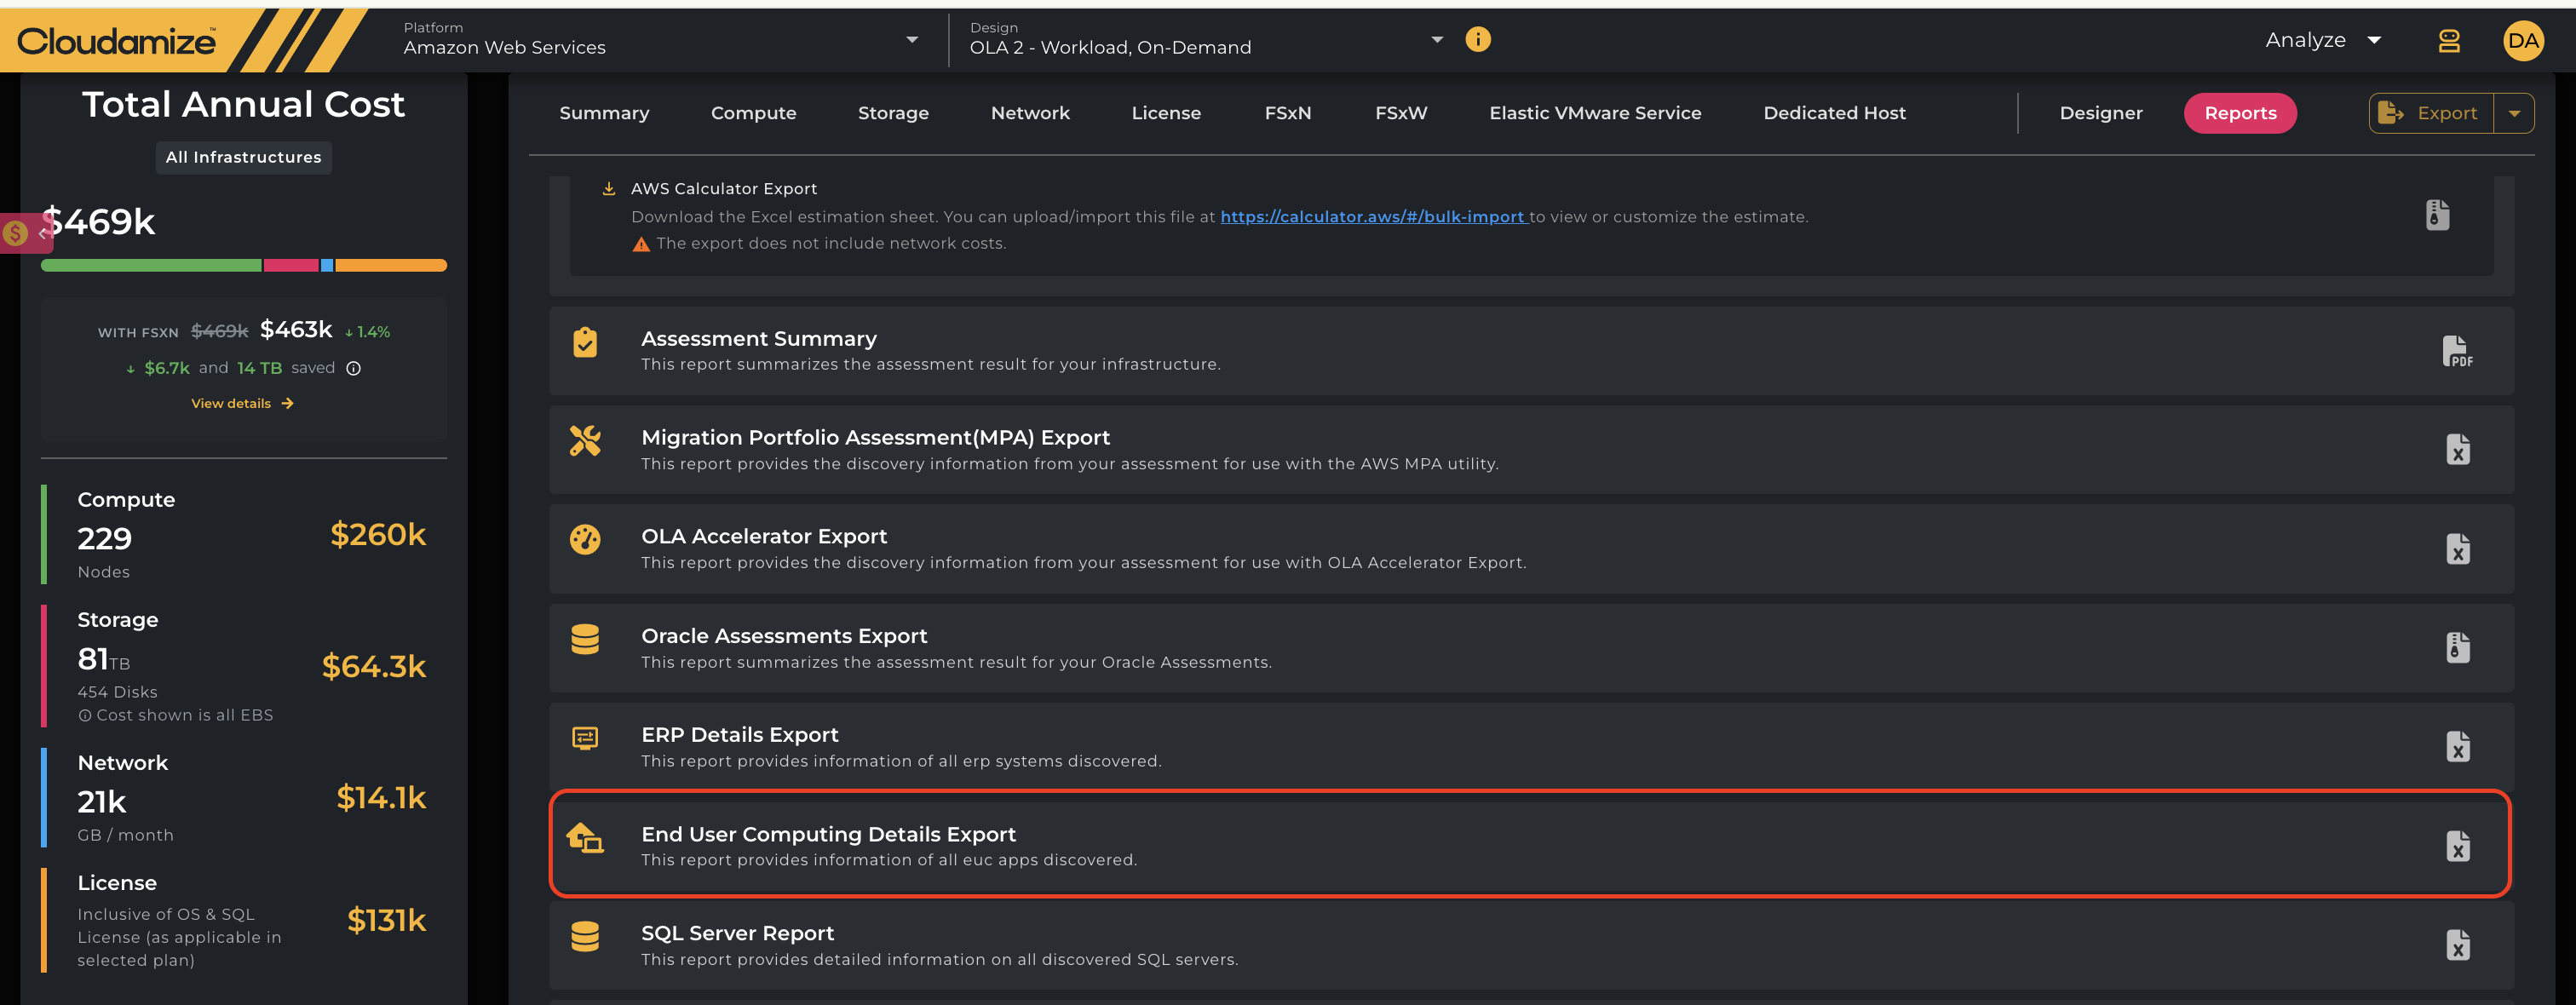Click the Assessment Summary title
This screenshot has height=1005, width=2576.
[x=758, y=339]
